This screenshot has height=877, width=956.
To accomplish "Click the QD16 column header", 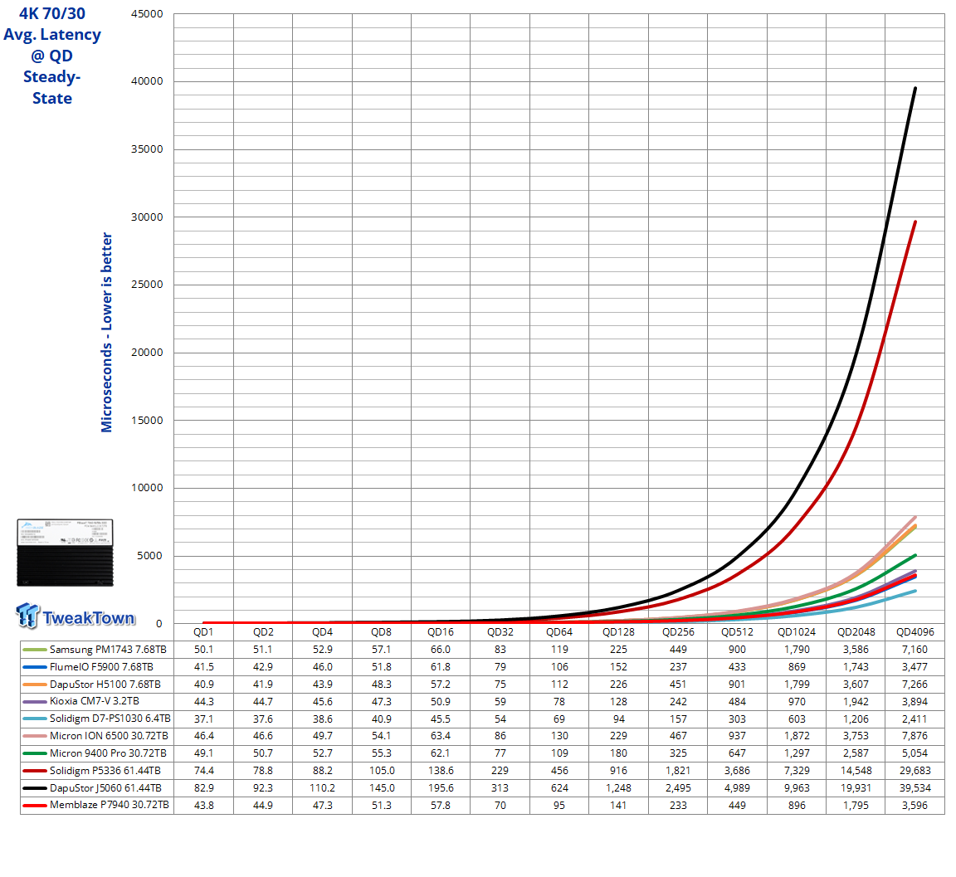I will (x=441, y=632).
